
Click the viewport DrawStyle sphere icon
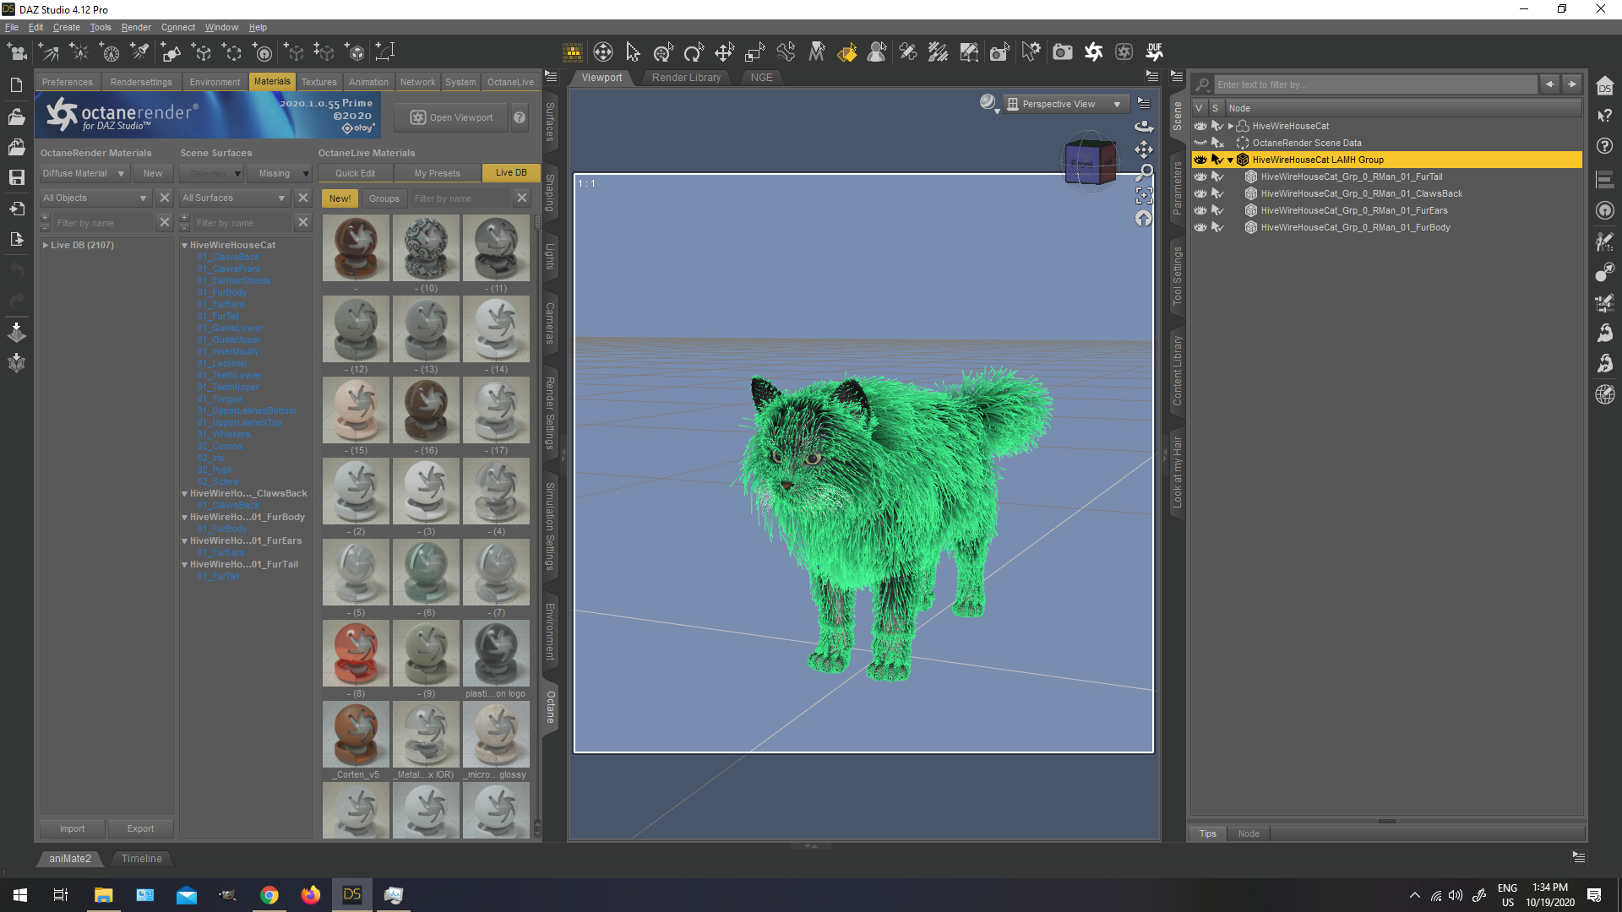point(988,103)
